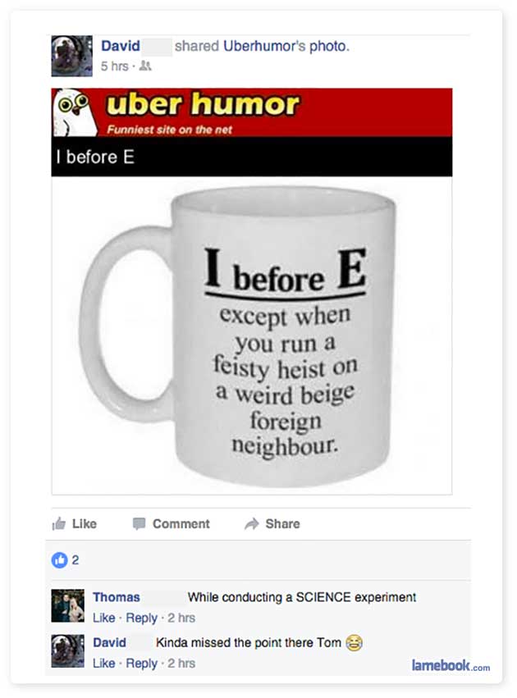
Task: Reply to David's comment
Action: pos(142,664)
